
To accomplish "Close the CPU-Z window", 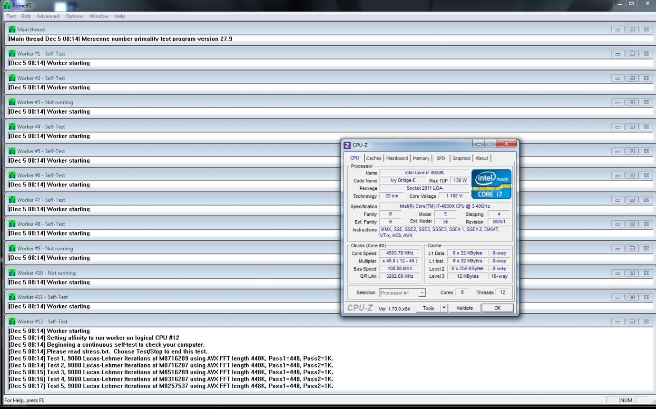I will point(506,144).
